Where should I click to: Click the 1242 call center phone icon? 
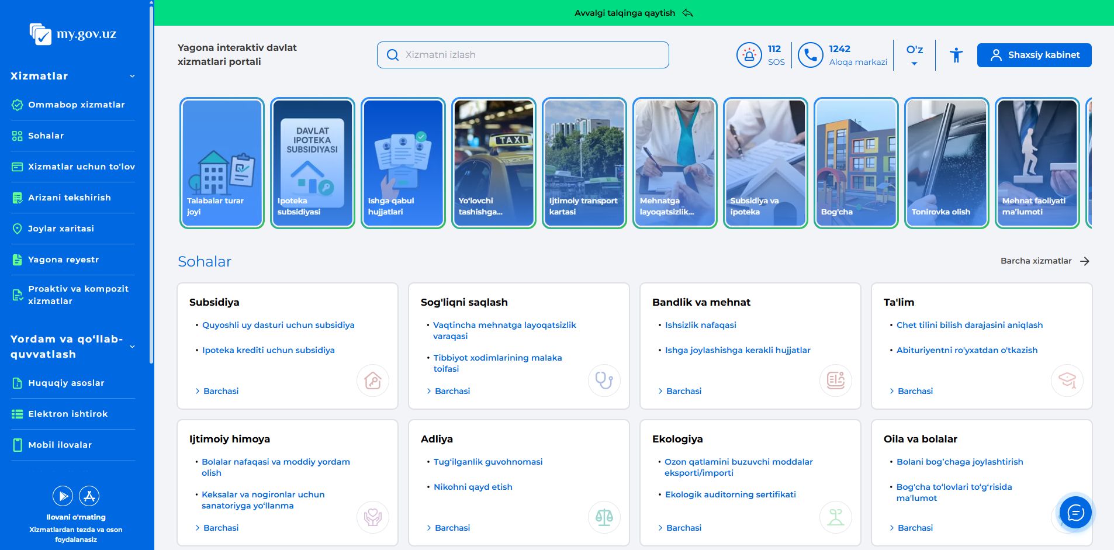click(x=810, y=56)
